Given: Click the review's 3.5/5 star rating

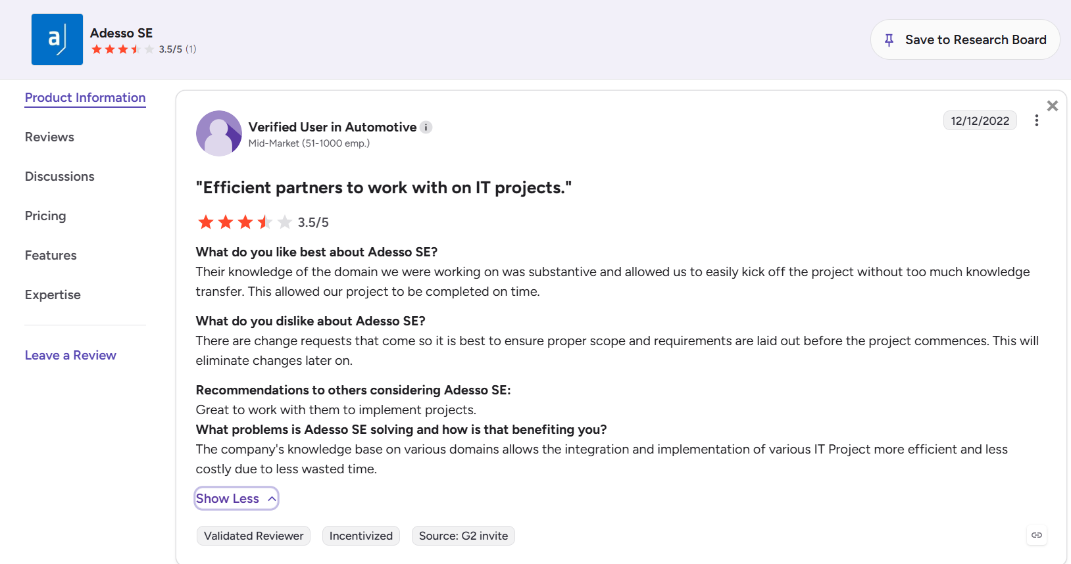Looking at the screenshot, I should coord(245,222).
